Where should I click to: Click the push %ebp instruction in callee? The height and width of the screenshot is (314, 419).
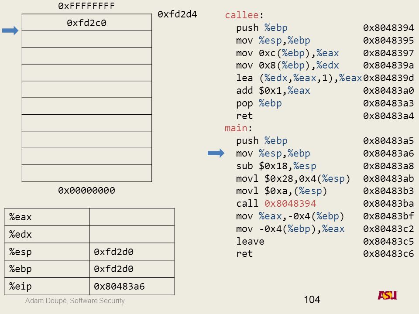pos(261,28)
